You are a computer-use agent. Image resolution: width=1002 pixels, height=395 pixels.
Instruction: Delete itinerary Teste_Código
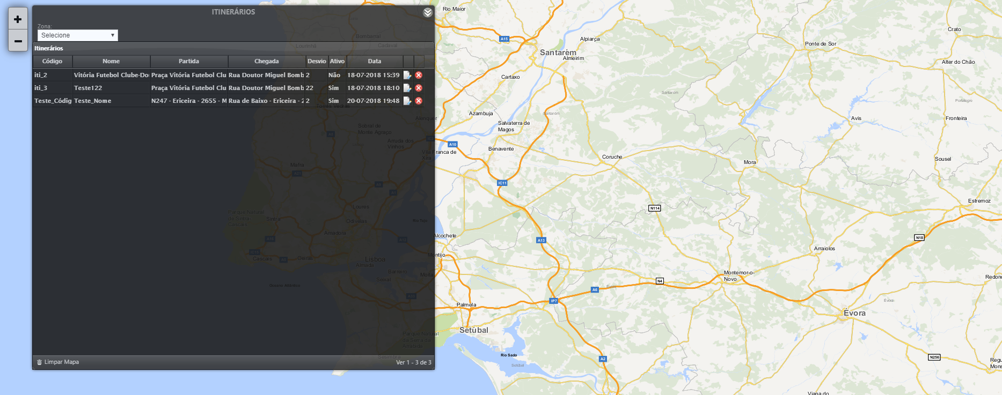pos(419,101)
